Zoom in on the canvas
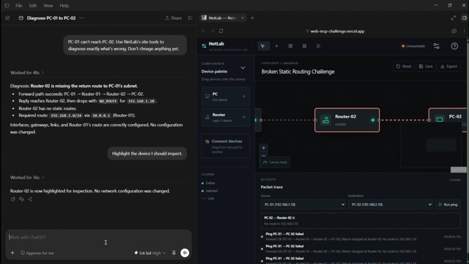Screen dimensions: 469x264 [264, 147]
